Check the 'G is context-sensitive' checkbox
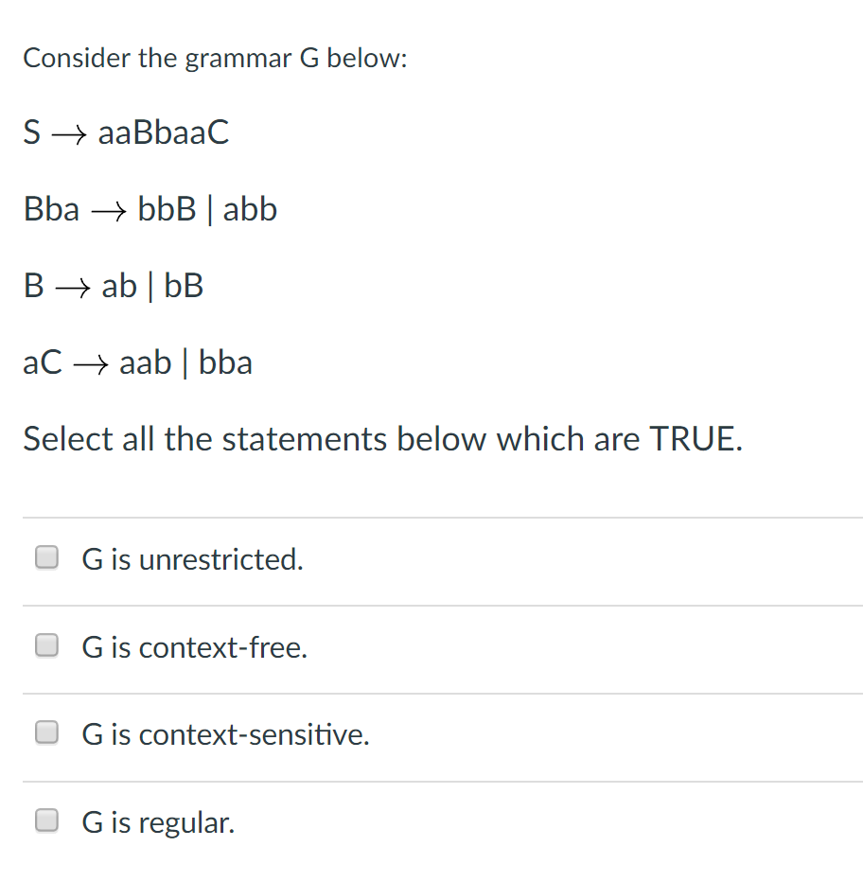This screenshot has width=863, height=882. point(46,732)
